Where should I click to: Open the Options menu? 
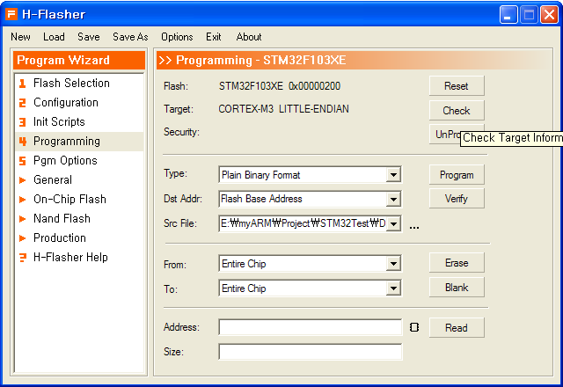click(177, 37)
